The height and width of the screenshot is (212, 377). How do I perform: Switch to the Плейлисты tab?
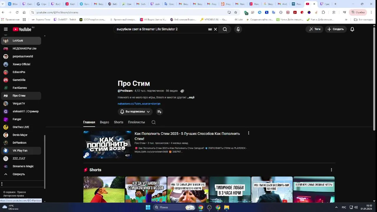136,122
